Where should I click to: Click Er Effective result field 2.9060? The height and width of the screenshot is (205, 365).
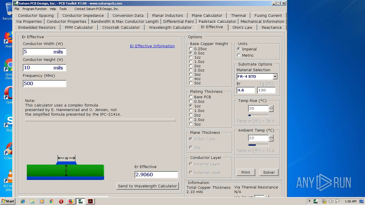point(156,175)
